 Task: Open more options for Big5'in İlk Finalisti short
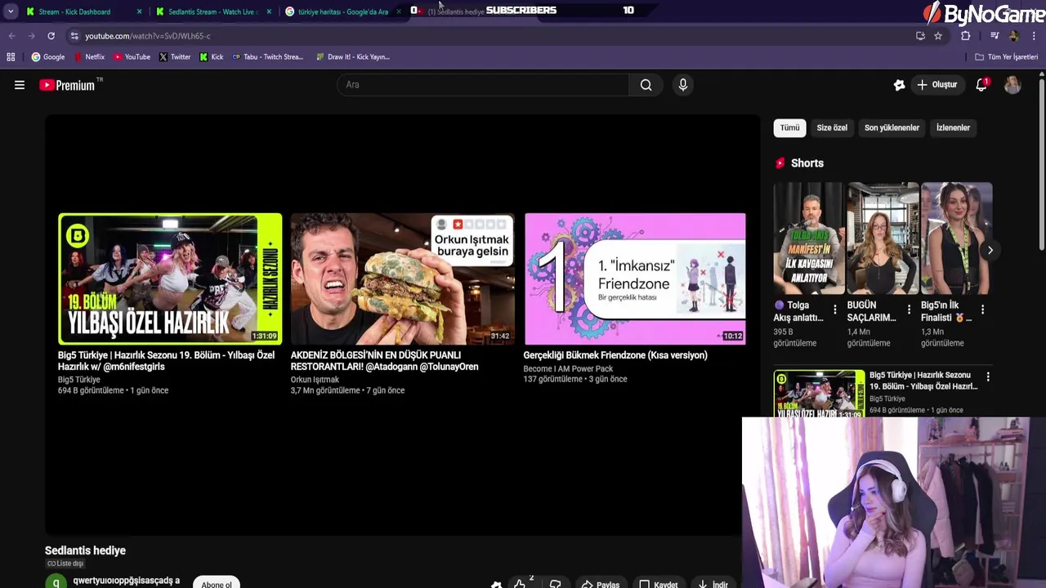(x=982, y=310)
